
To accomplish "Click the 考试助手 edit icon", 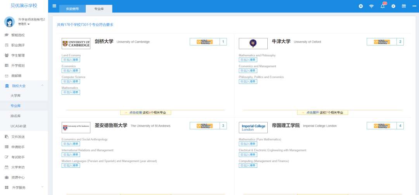I will click(7, 157).
